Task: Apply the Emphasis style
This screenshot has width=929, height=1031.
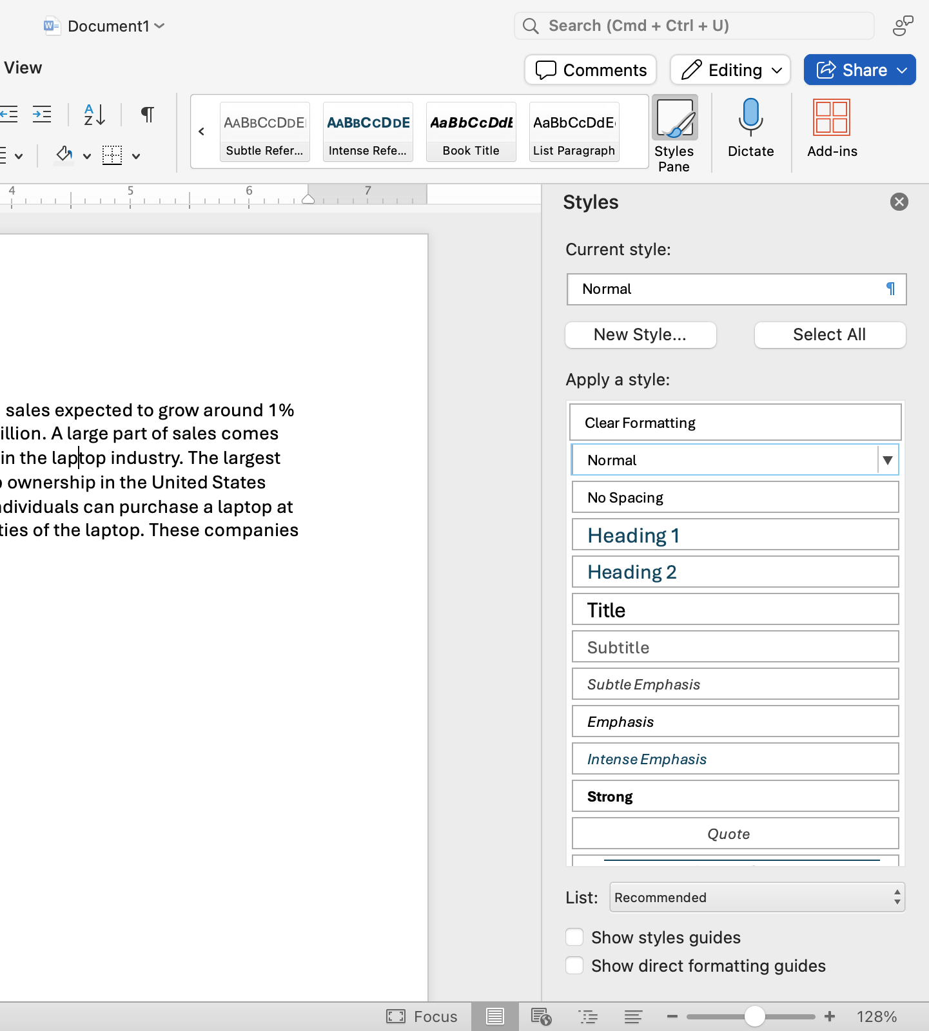Action: click(x=736, y=722)
